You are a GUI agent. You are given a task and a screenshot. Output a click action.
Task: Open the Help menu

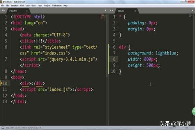point(65,6)
